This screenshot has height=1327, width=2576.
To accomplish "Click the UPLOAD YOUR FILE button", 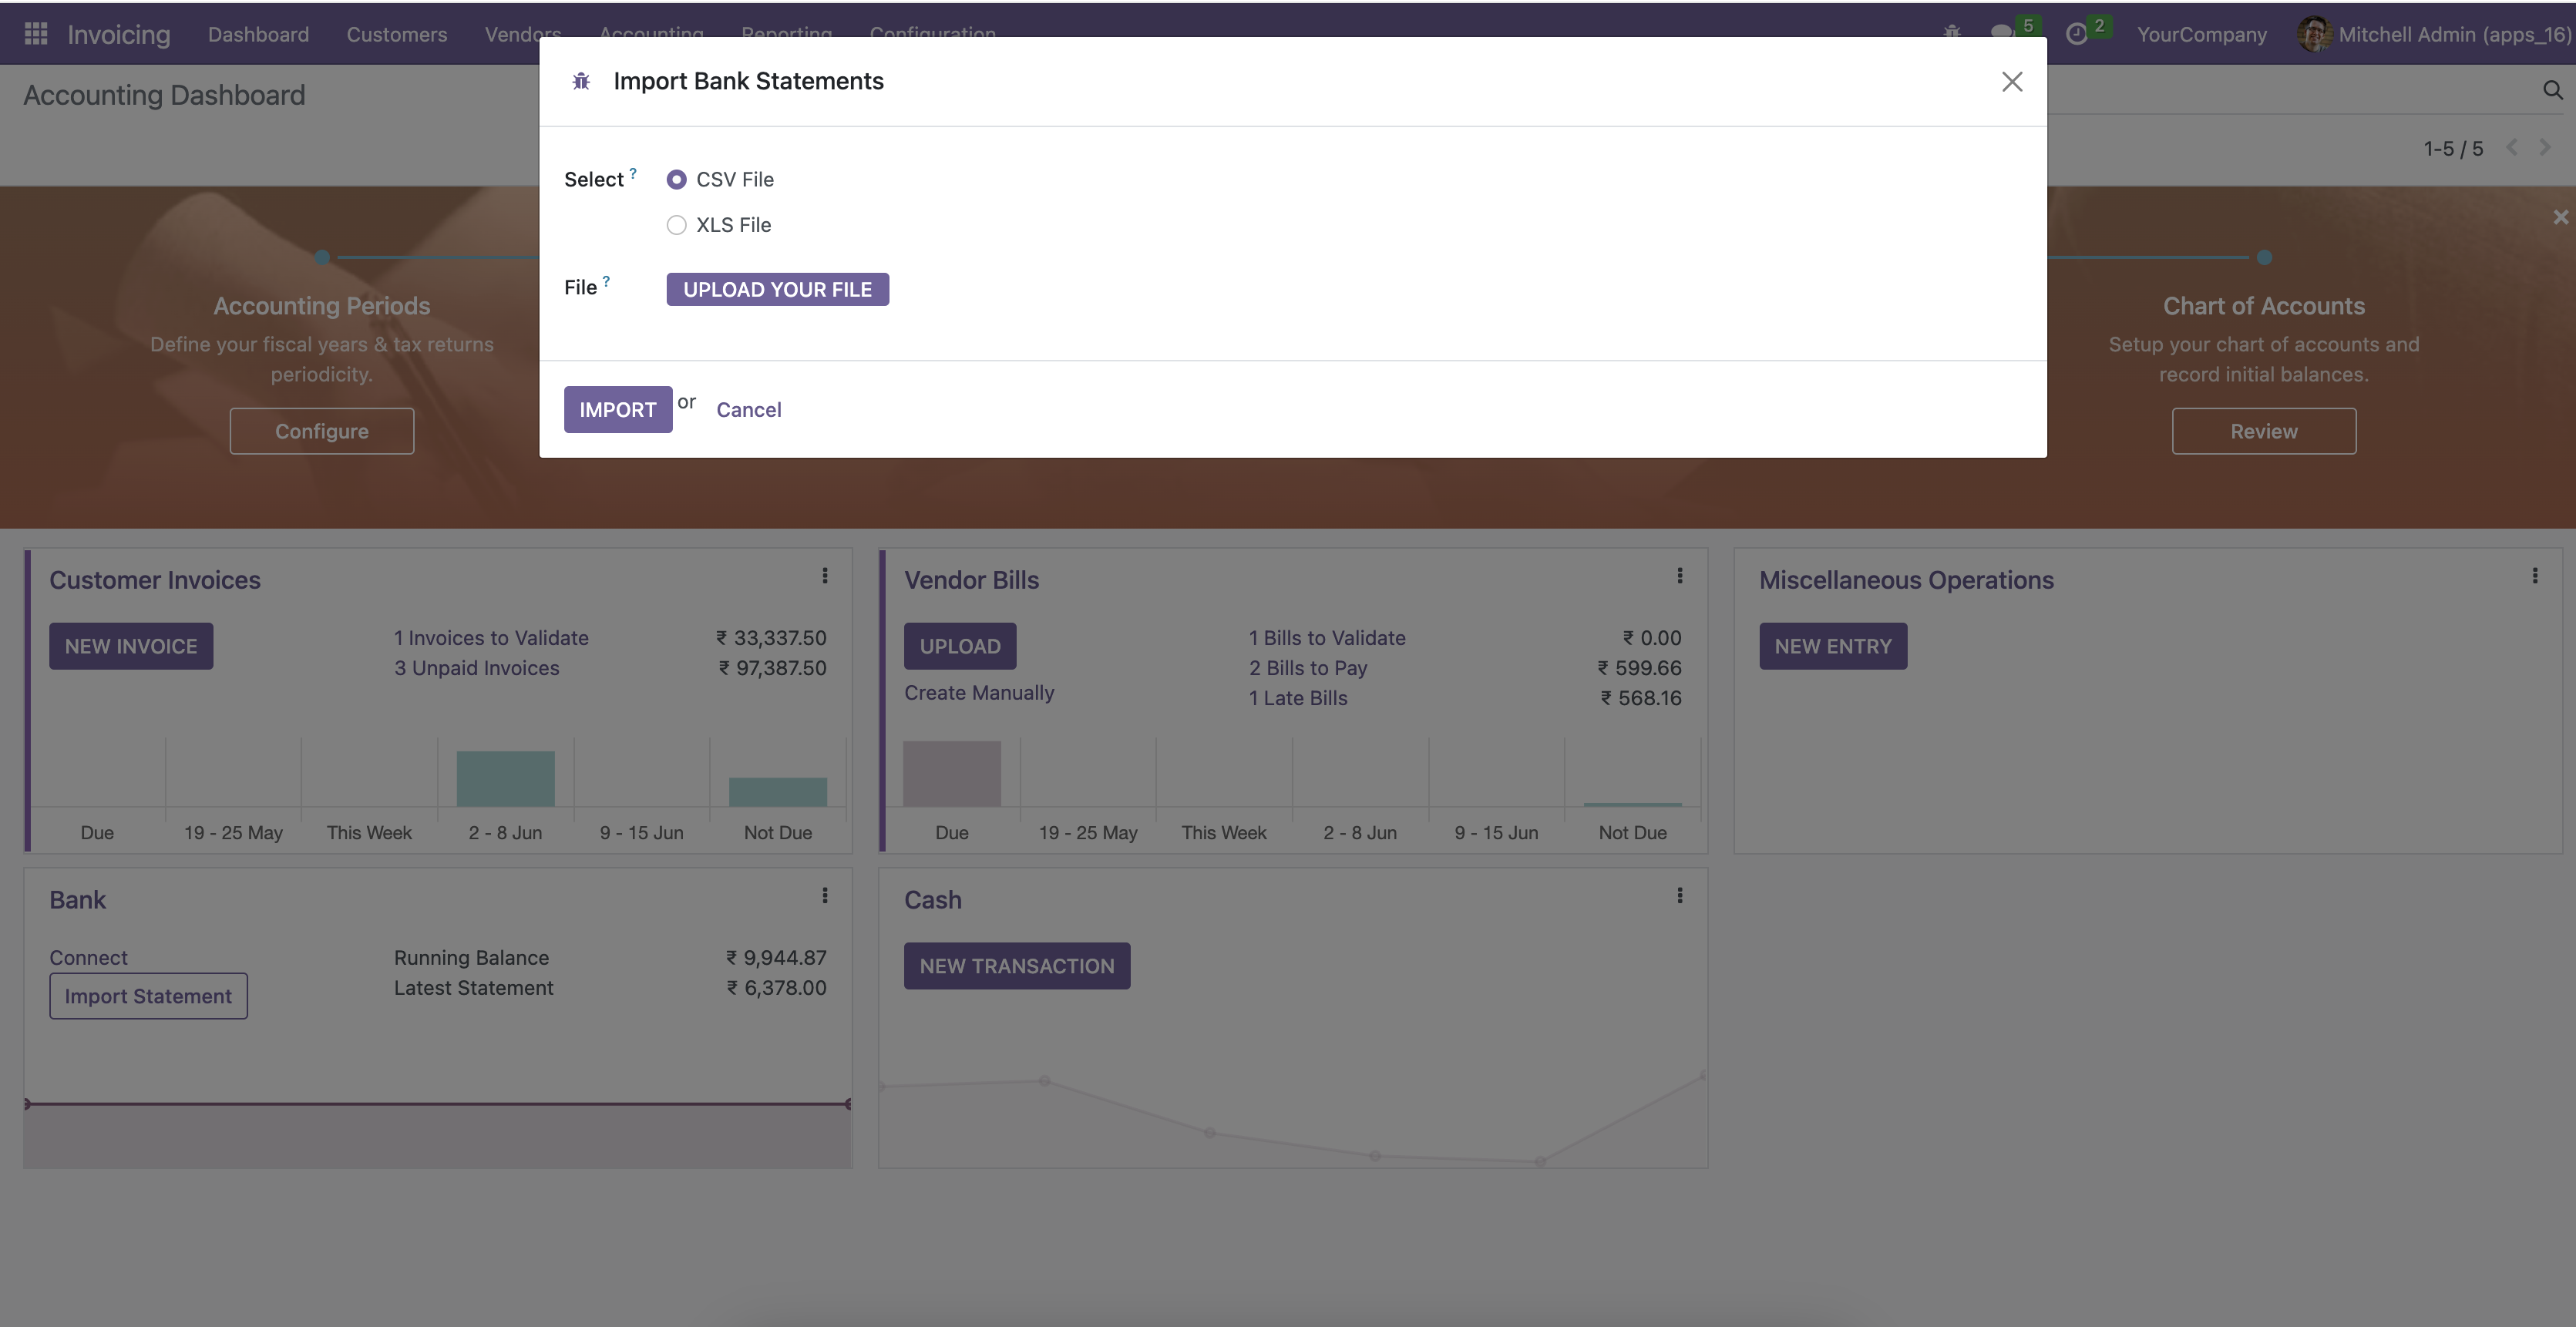I will (777, 289).
